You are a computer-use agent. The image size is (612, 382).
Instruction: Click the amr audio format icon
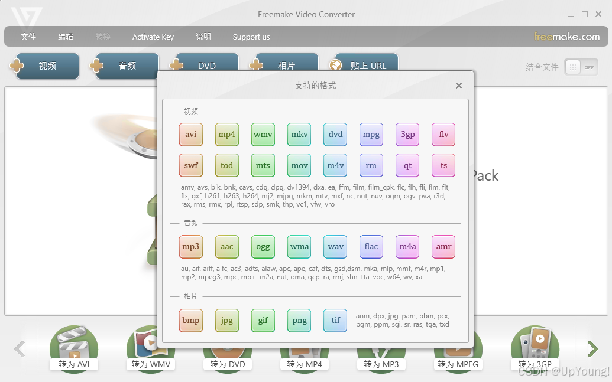coord(443,247)
